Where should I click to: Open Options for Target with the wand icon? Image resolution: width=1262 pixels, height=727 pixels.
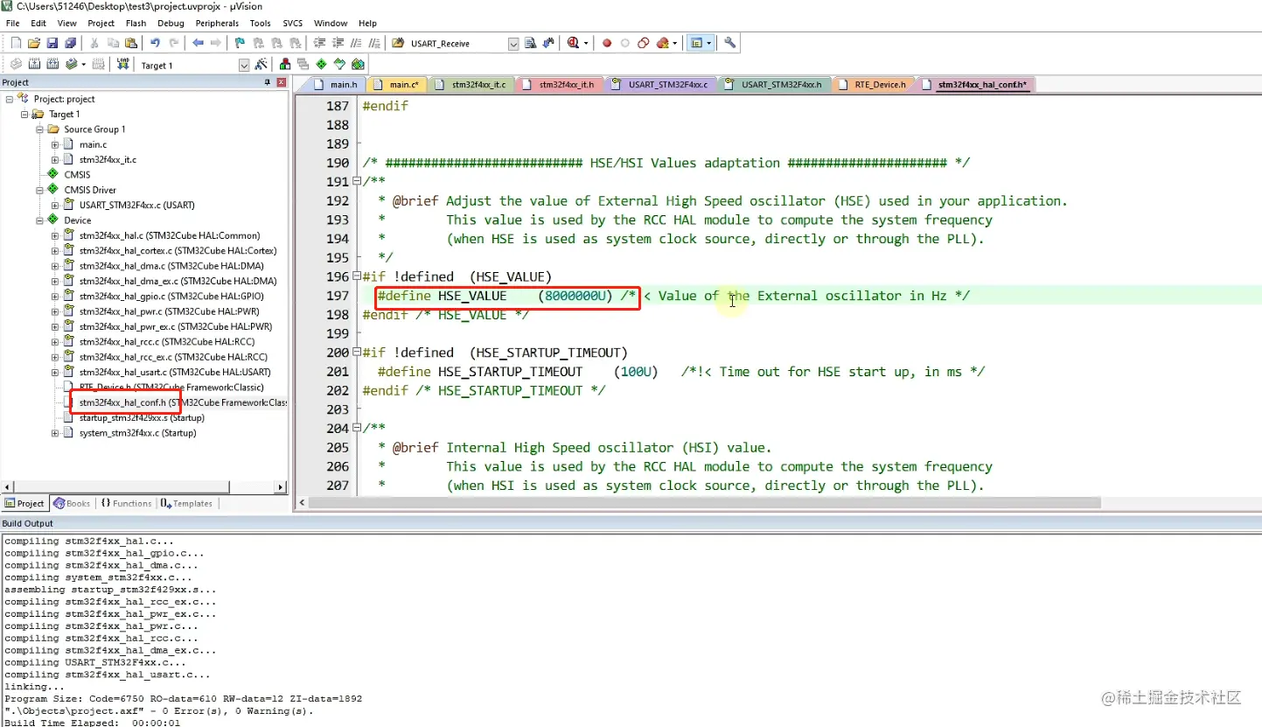261,64
